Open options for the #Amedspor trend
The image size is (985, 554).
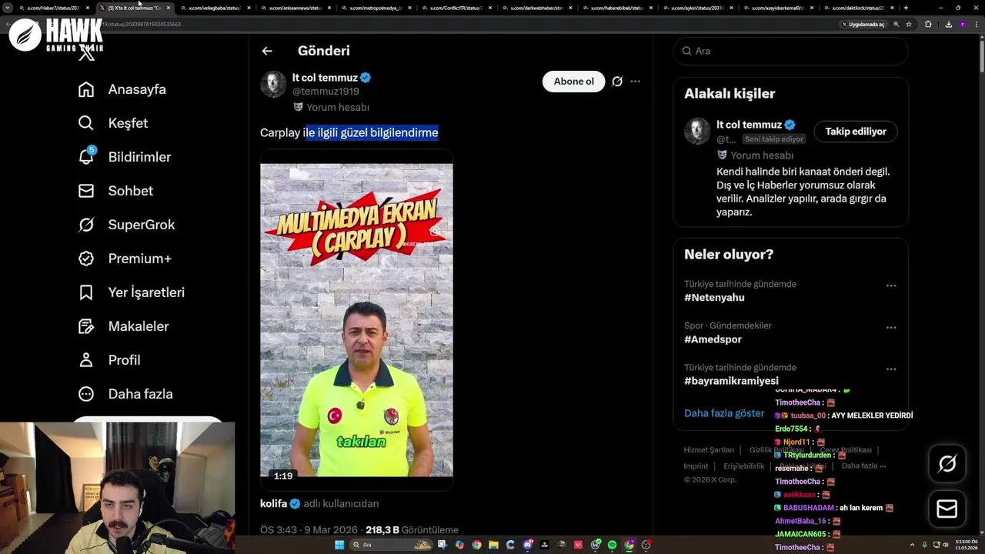pyautogui.click(x=891, y=327)
